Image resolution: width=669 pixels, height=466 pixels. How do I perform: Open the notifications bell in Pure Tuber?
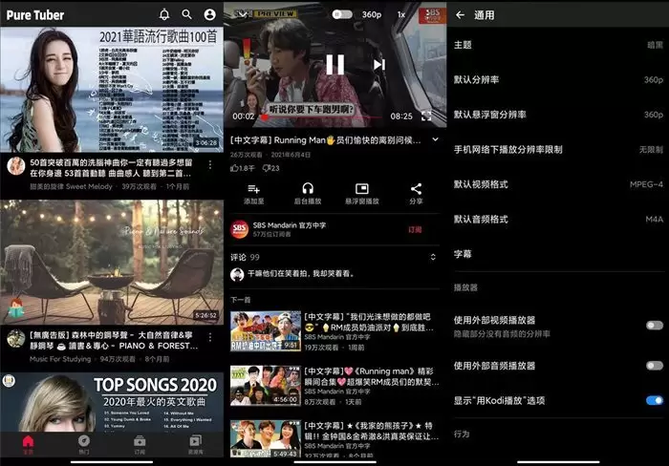[164, 14]
